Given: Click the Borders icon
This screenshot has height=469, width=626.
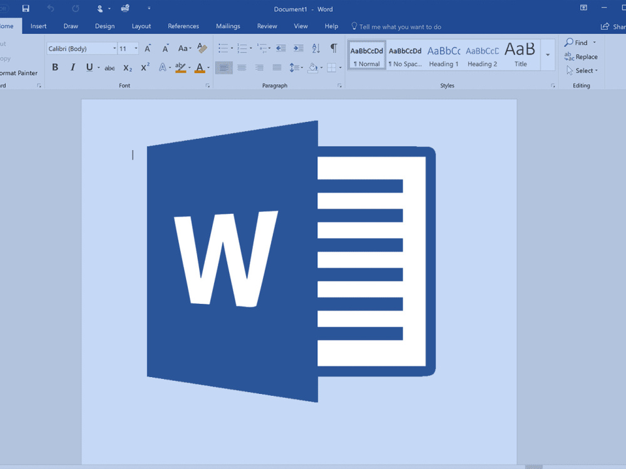Looking at the screenshot, I should [331, 68].
